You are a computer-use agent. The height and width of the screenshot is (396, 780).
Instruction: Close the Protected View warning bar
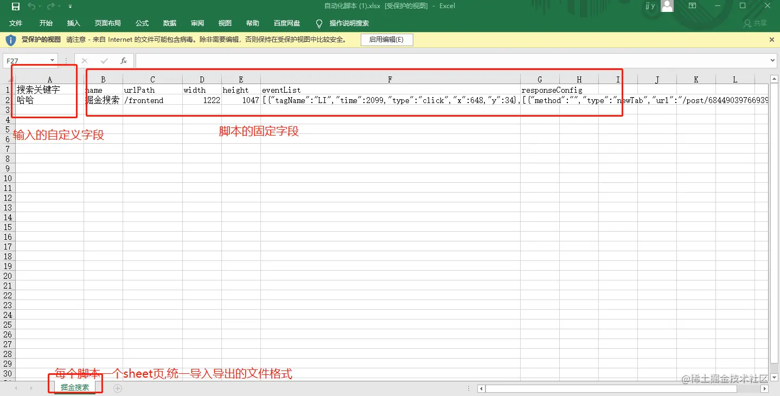point(772,40)
